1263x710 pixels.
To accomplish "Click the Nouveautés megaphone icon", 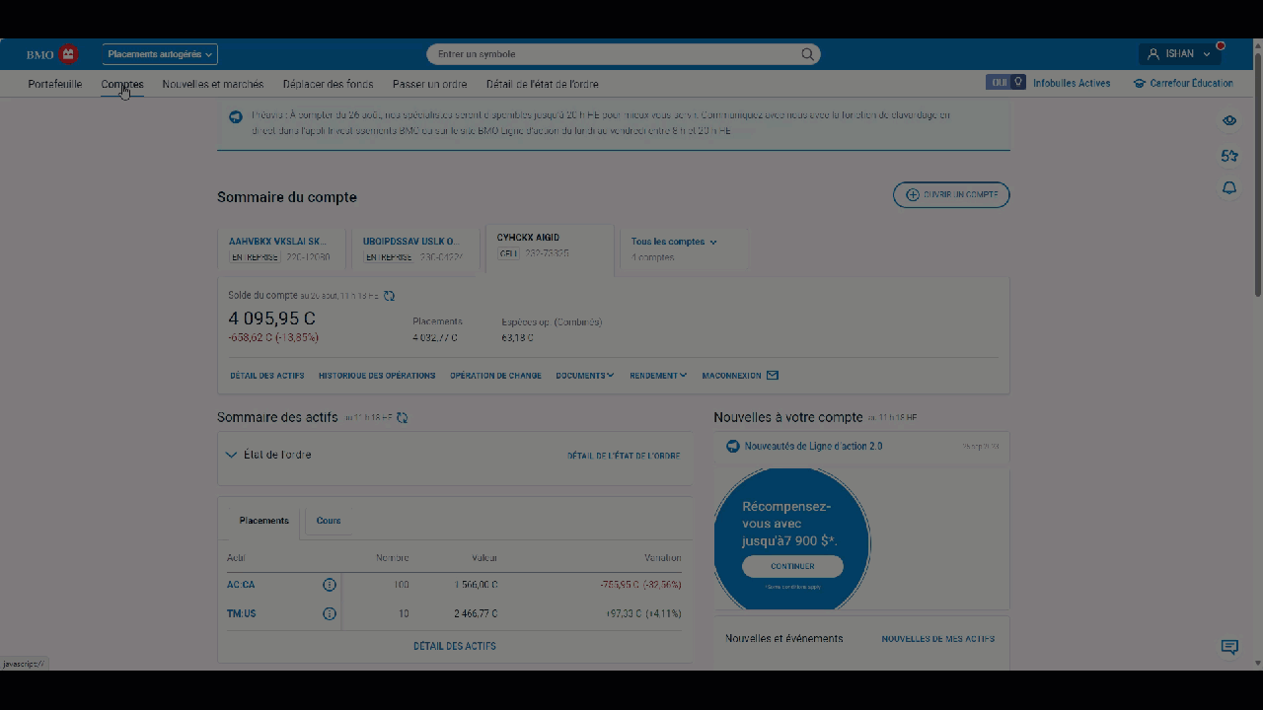I will 733,446.
